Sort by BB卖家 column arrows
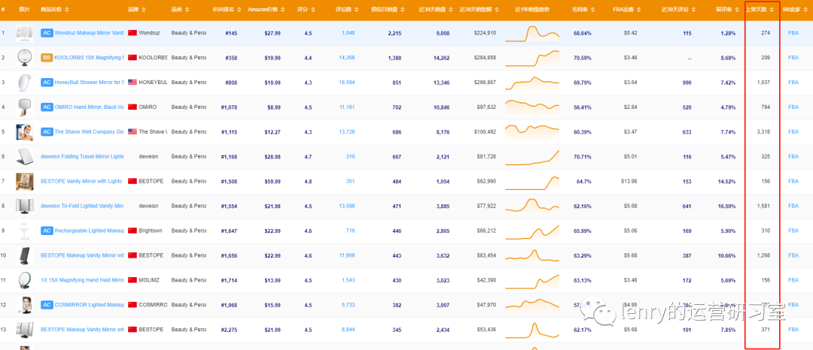 coord(804,10)
